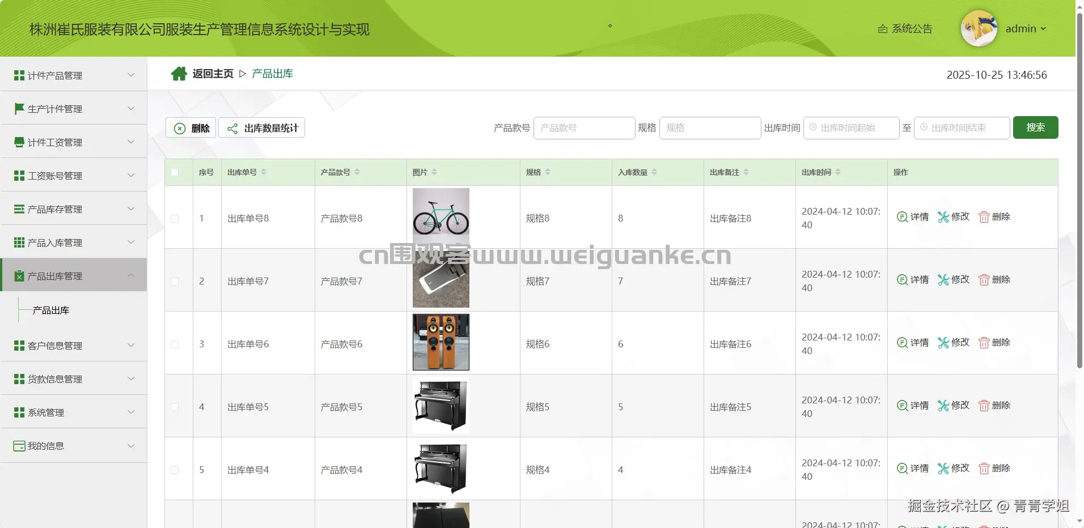
Task: Check the checkbox beside 出库单号6
Action: click(x=175, y=344)
